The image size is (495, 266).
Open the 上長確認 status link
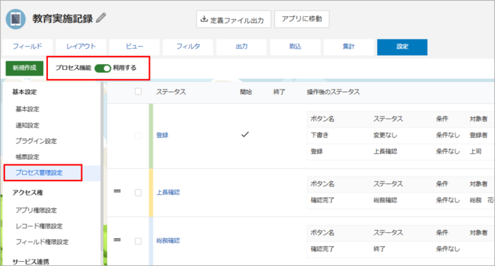[x=168, y=192]
